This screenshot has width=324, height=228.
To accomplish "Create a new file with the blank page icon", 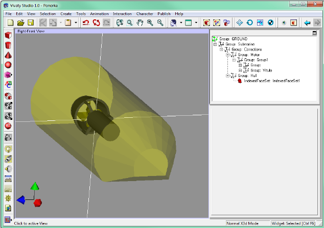I will 10,22.
